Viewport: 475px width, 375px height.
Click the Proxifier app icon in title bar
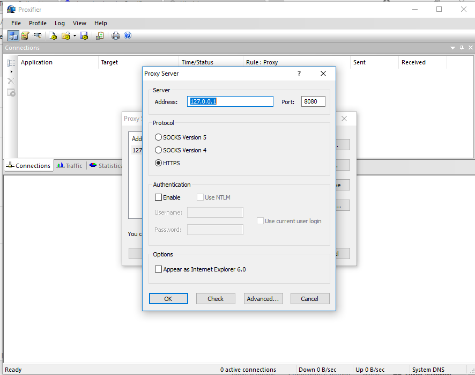[11, 10]
